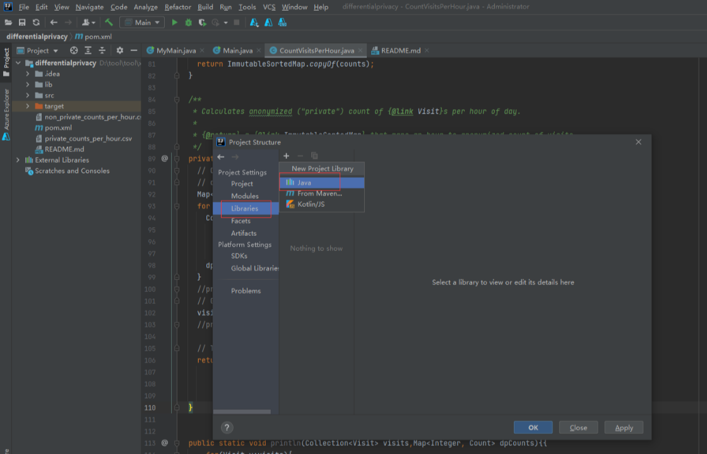Hide the Project tool window with minus icon

(x=133, y=50)
